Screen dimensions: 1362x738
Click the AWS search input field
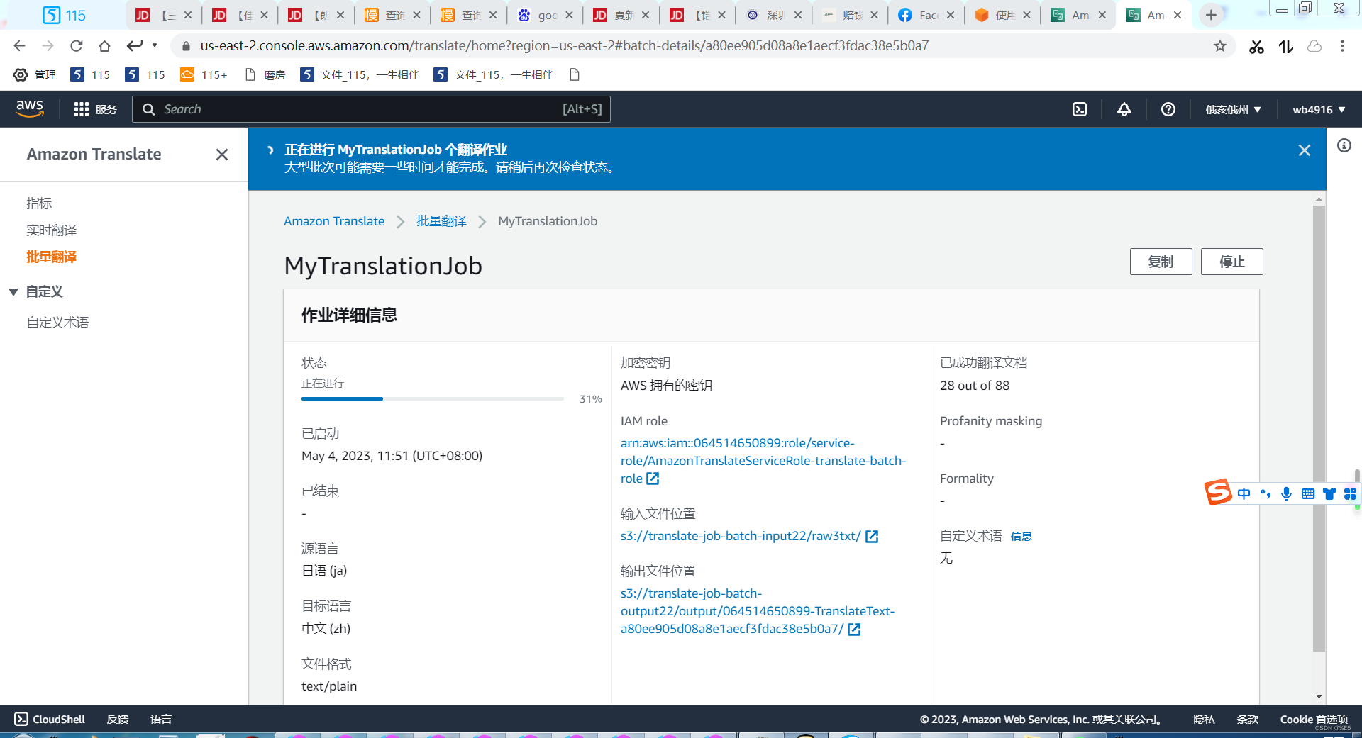point(371,109)
